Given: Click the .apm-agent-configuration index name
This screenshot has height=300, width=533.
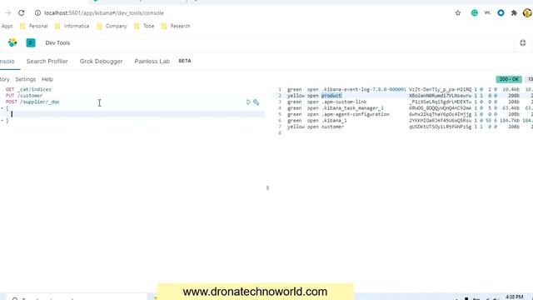Looking at the screenshot, I should tap(356, 114).
